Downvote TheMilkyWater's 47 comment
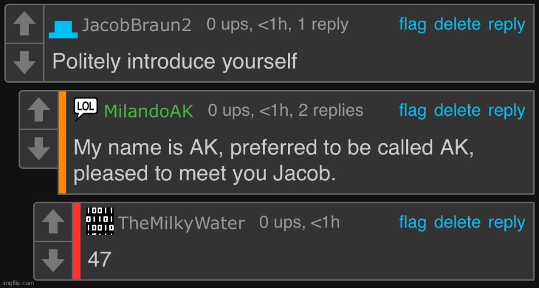This screenshot has height=288, width=539. pos(53,260)
